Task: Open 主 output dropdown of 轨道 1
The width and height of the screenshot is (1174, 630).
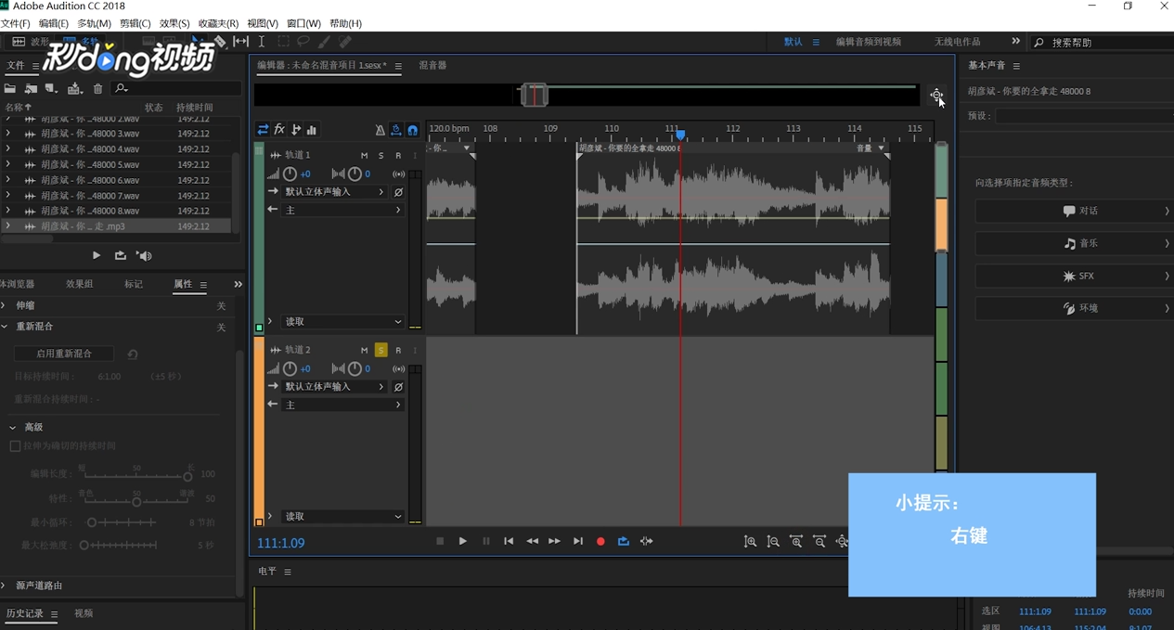Action: (x=343, y=211)
